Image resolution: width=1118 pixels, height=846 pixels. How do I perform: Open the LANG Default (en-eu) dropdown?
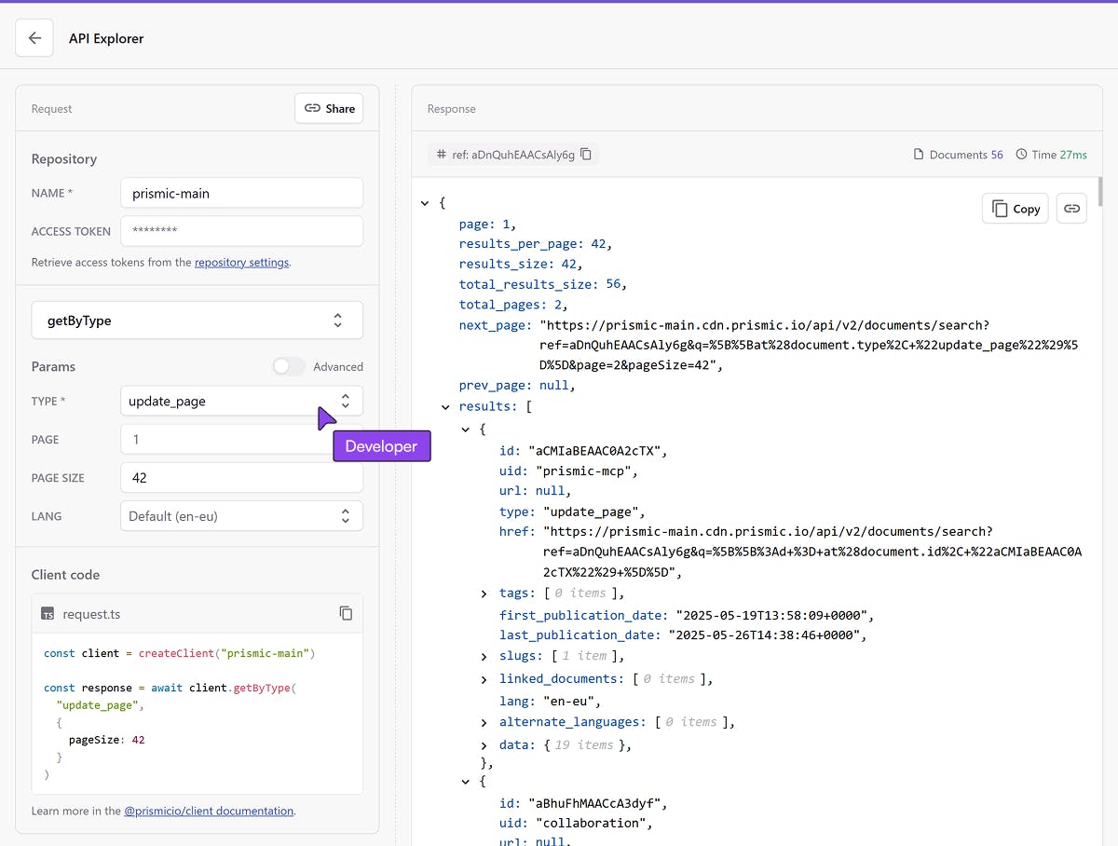pos(241,516)
